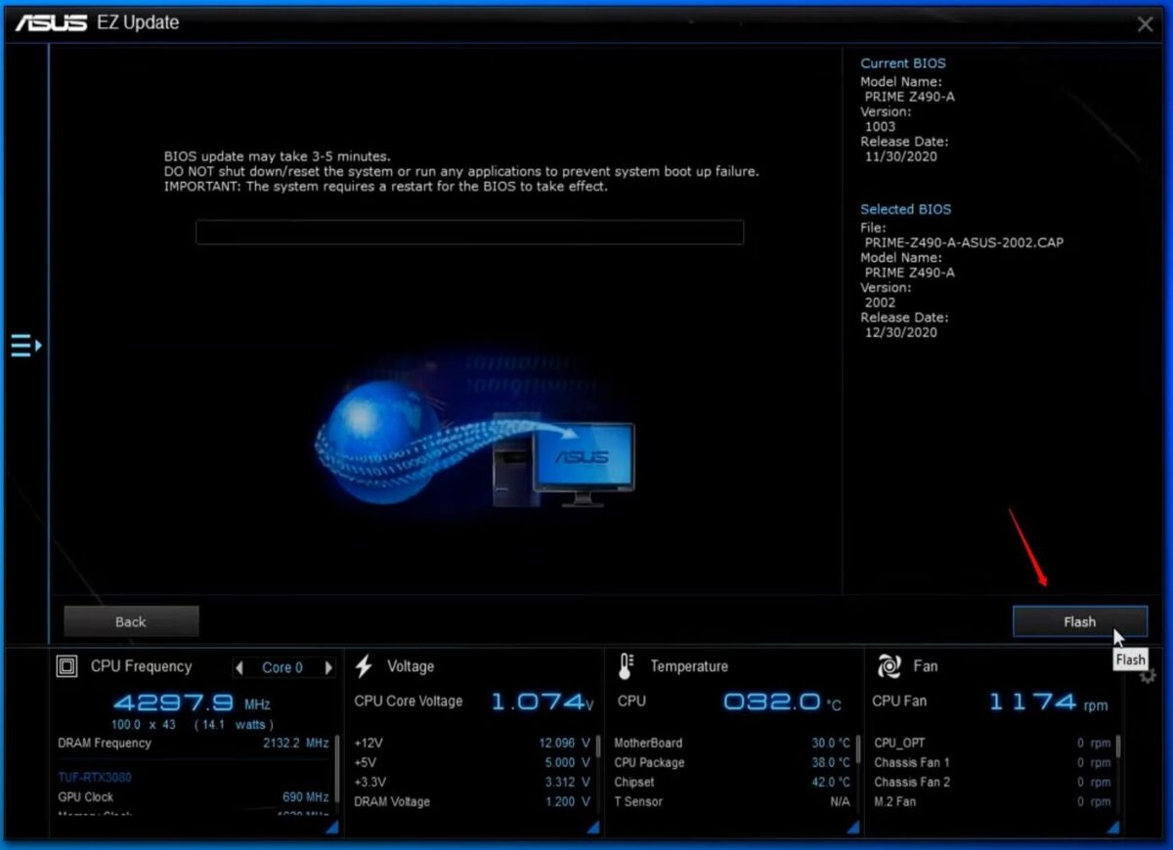
Task: Expand the CPU Frequency panel corner triangle
Action: click(x=330, y=826)
